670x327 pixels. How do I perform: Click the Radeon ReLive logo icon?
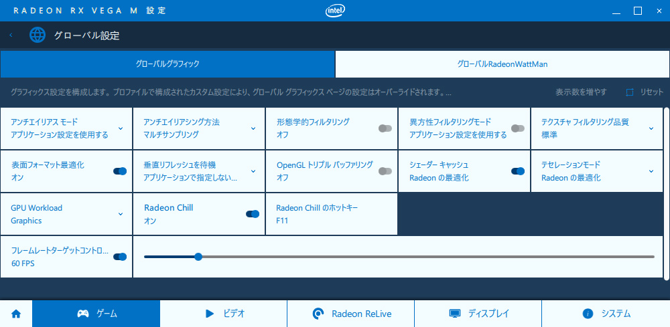pos(318,314)
